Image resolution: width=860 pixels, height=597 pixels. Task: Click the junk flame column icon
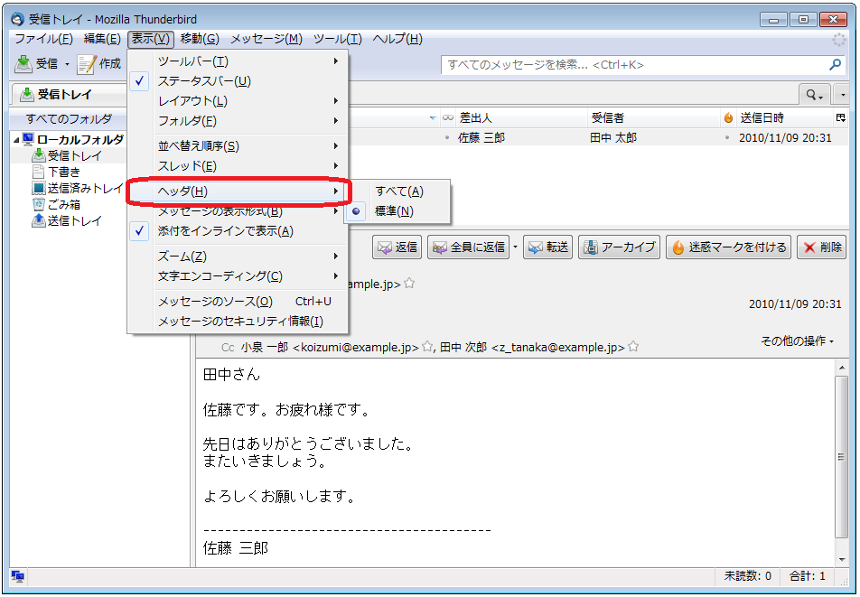(x=728, y=118)
